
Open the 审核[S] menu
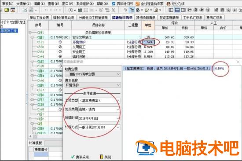pos(8,4)
